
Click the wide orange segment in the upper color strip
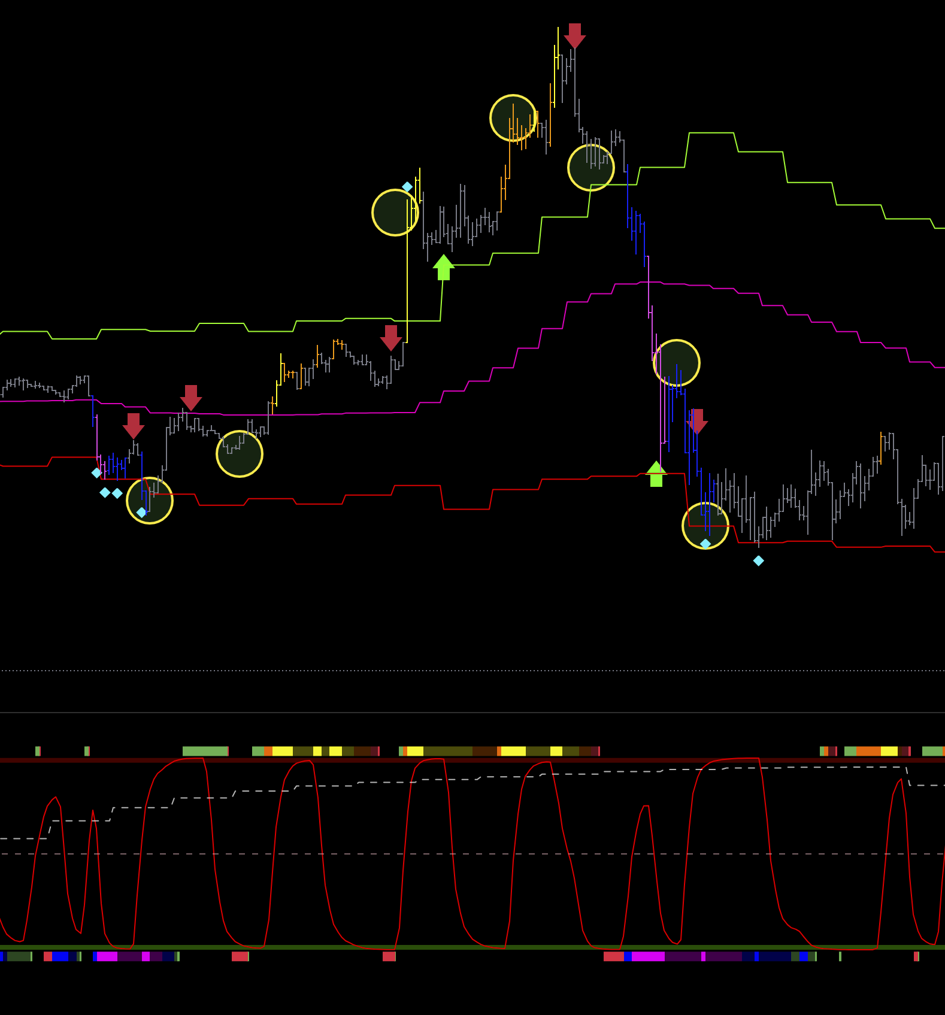[x=868, y=751]
